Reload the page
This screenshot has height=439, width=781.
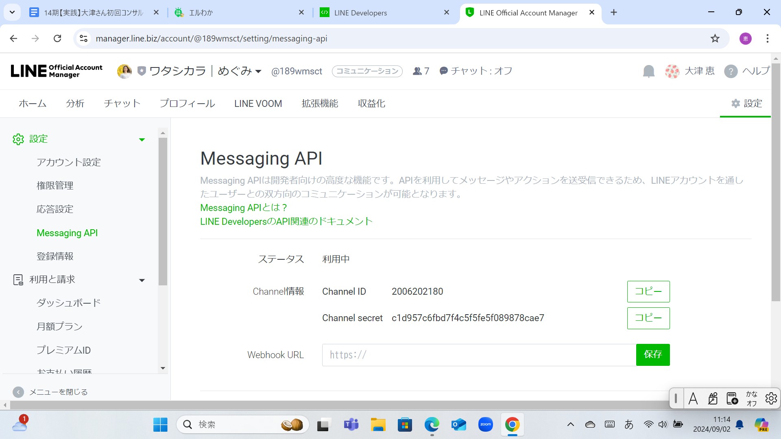click(x=57, y=39)
